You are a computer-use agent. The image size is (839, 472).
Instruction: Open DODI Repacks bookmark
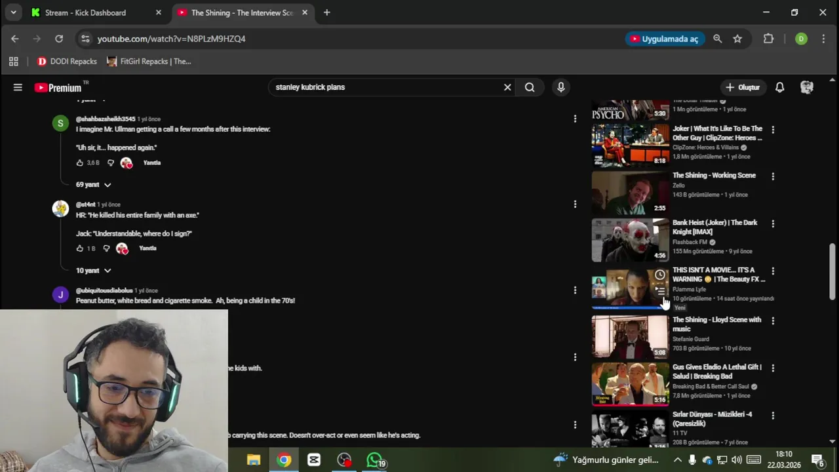(67, 62)
